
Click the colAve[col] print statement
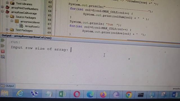(114, 33)
